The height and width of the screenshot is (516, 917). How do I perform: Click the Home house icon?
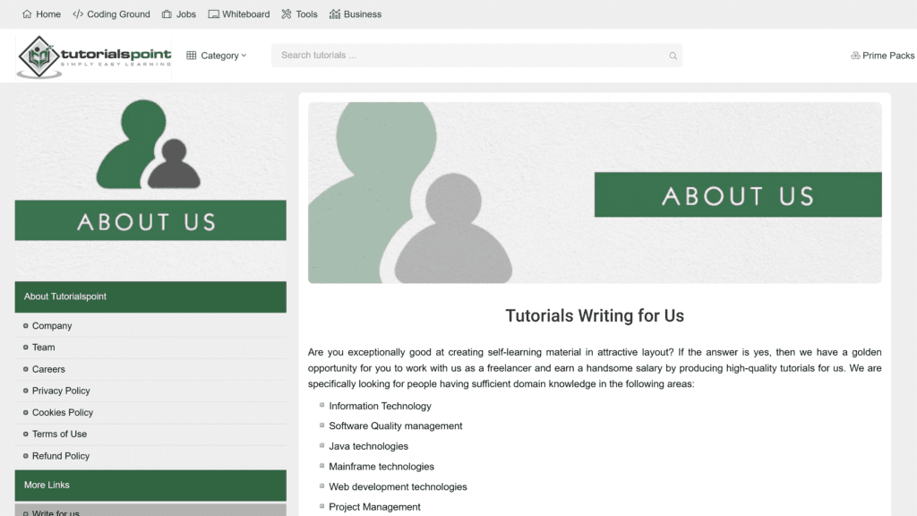[27, 14]
